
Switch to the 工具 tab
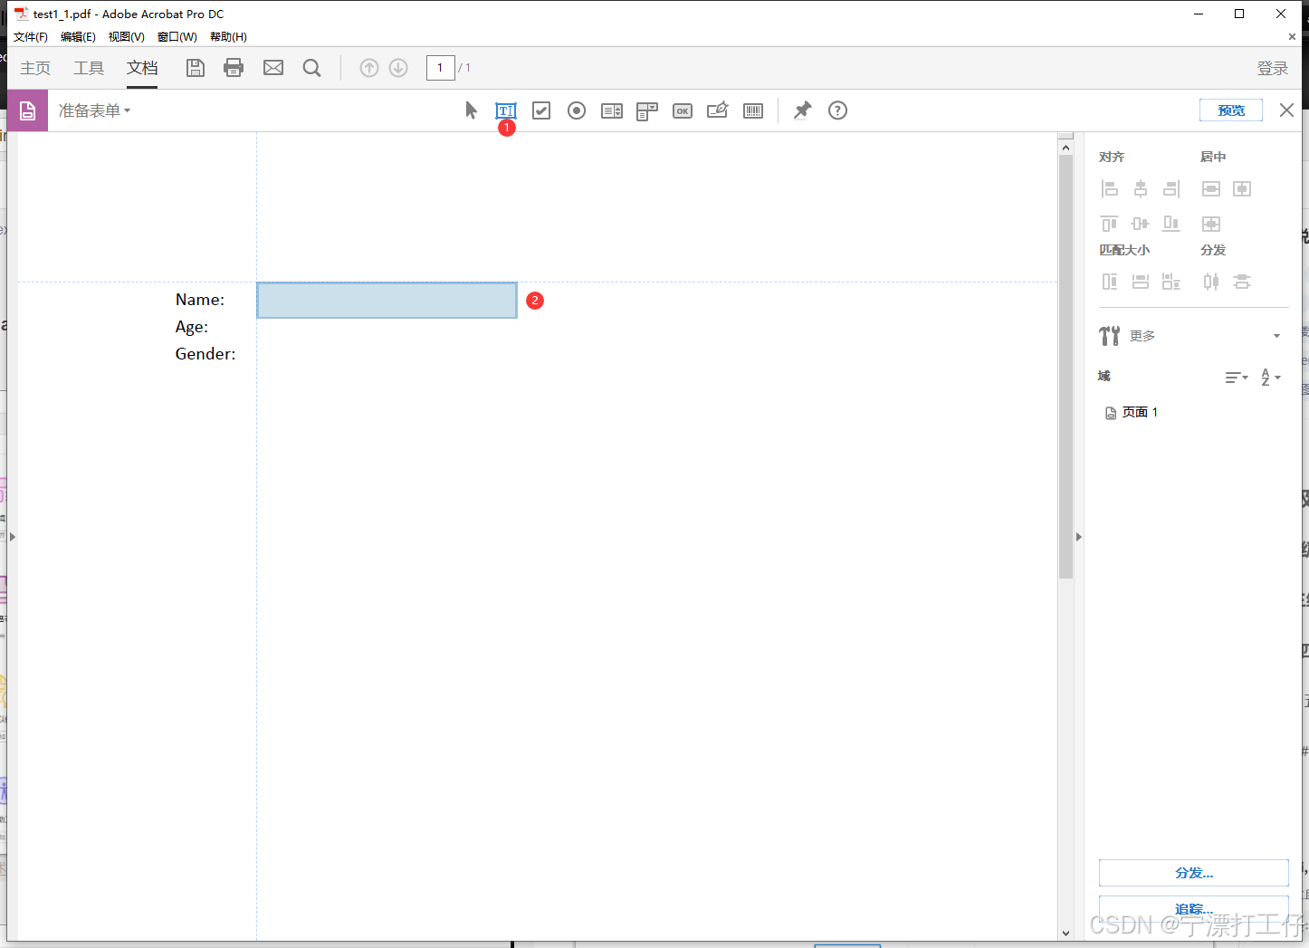(x=89, y=68)
